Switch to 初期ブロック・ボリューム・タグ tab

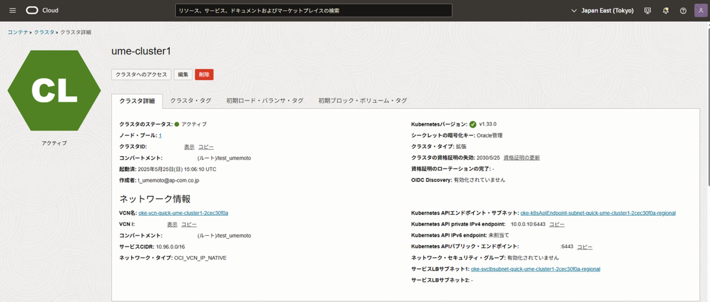coord(363,100)
